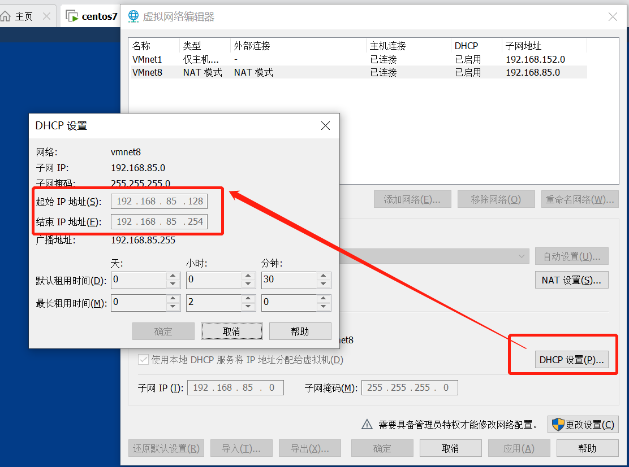Click subnet address 192.168.85.0 cell

pos(533,72)
